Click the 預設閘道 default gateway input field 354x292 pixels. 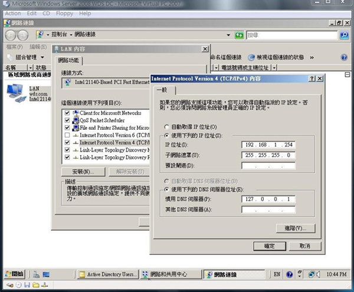pyautogui.click(x=268, y=165)
